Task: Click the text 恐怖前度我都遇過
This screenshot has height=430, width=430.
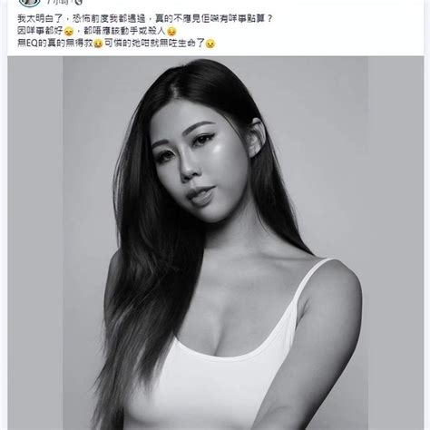Action: point(110,19)
